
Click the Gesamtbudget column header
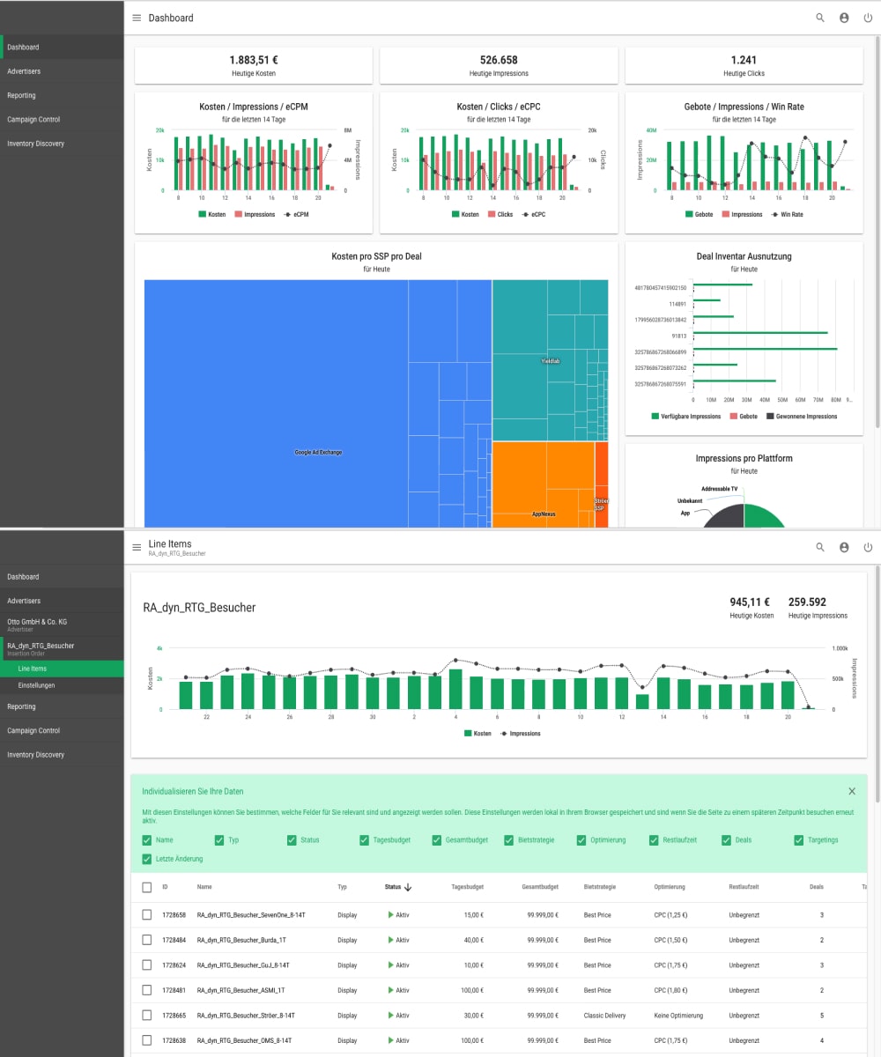pos(540,887)
